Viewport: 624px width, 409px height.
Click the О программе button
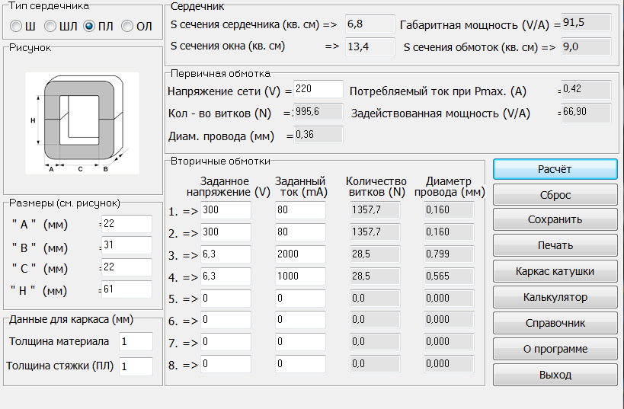[x=555, y=349]
